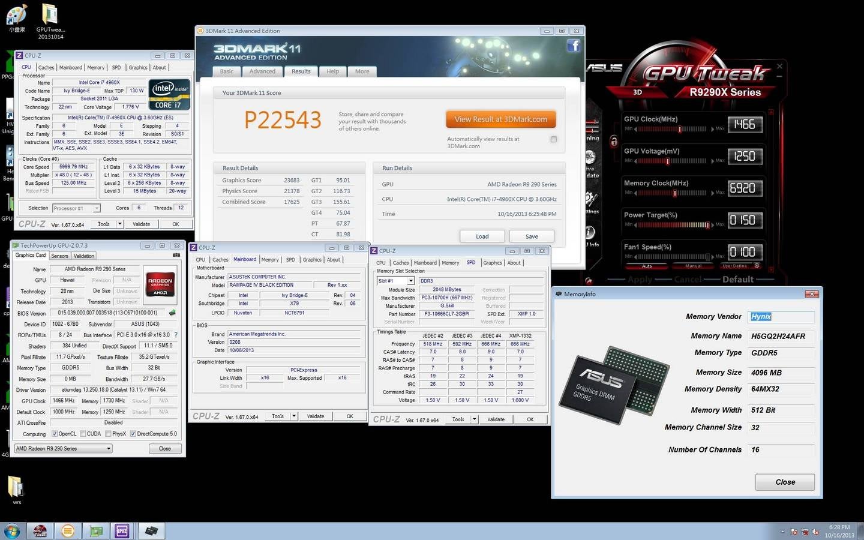Switch to the Advanced tab in 3DMark 11

[262, 71]
